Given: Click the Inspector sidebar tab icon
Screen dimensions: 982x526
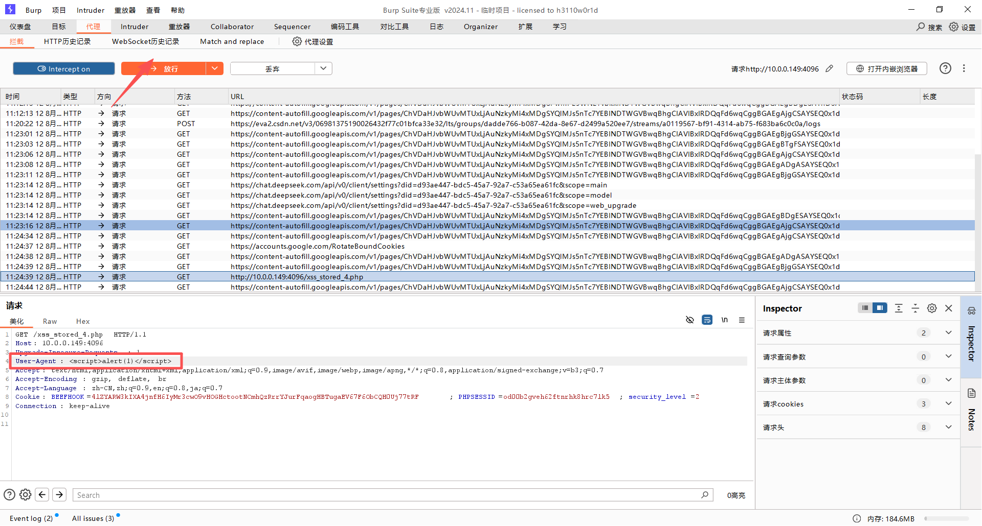Looking at the screenshot, I should [972, 310].
